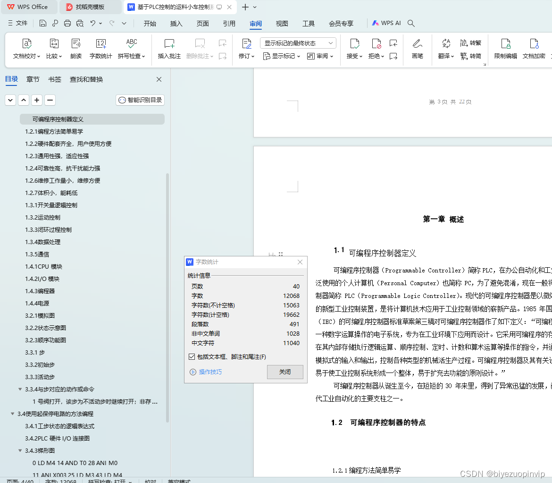
Task: Open the 文件 menu
Action: [17, 23]
